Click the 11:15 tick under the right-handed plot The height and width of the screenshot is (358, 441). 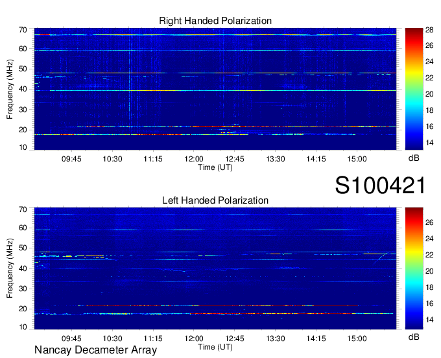click(x=153, y=159)
